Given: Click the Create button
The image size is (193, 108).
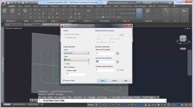Looking at the screenshot, I should pos(103,81).
